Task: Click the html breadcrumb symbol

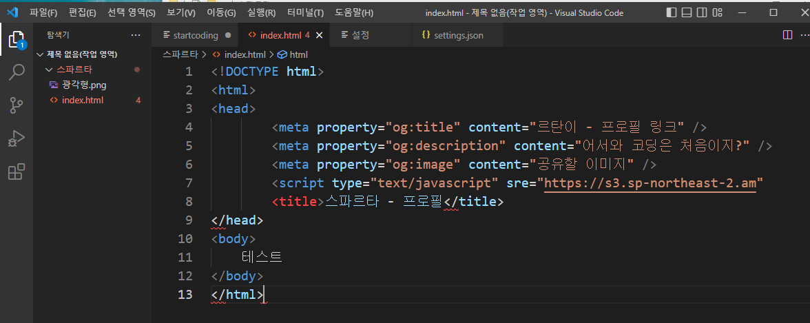Action: 293,54
